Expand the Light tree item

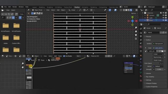145,18
